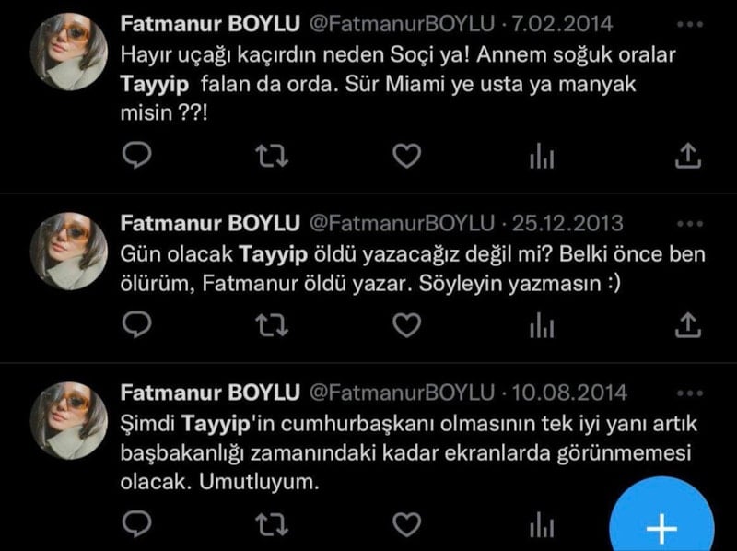The width and height of the screenshot is (737, 551).
Task: Retweet the 7.02.2014 tweet about Soçi
Action: (272, 156)
